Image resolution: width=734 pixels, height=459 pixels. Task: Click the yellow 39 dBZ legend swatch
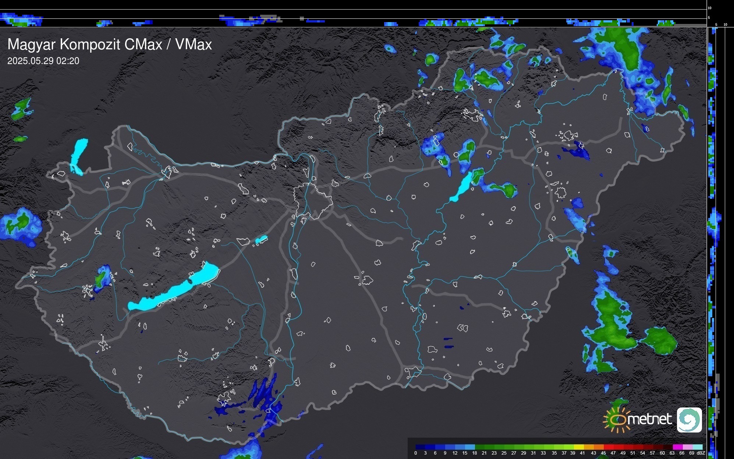pyautogui.click(x=579, y=447)
